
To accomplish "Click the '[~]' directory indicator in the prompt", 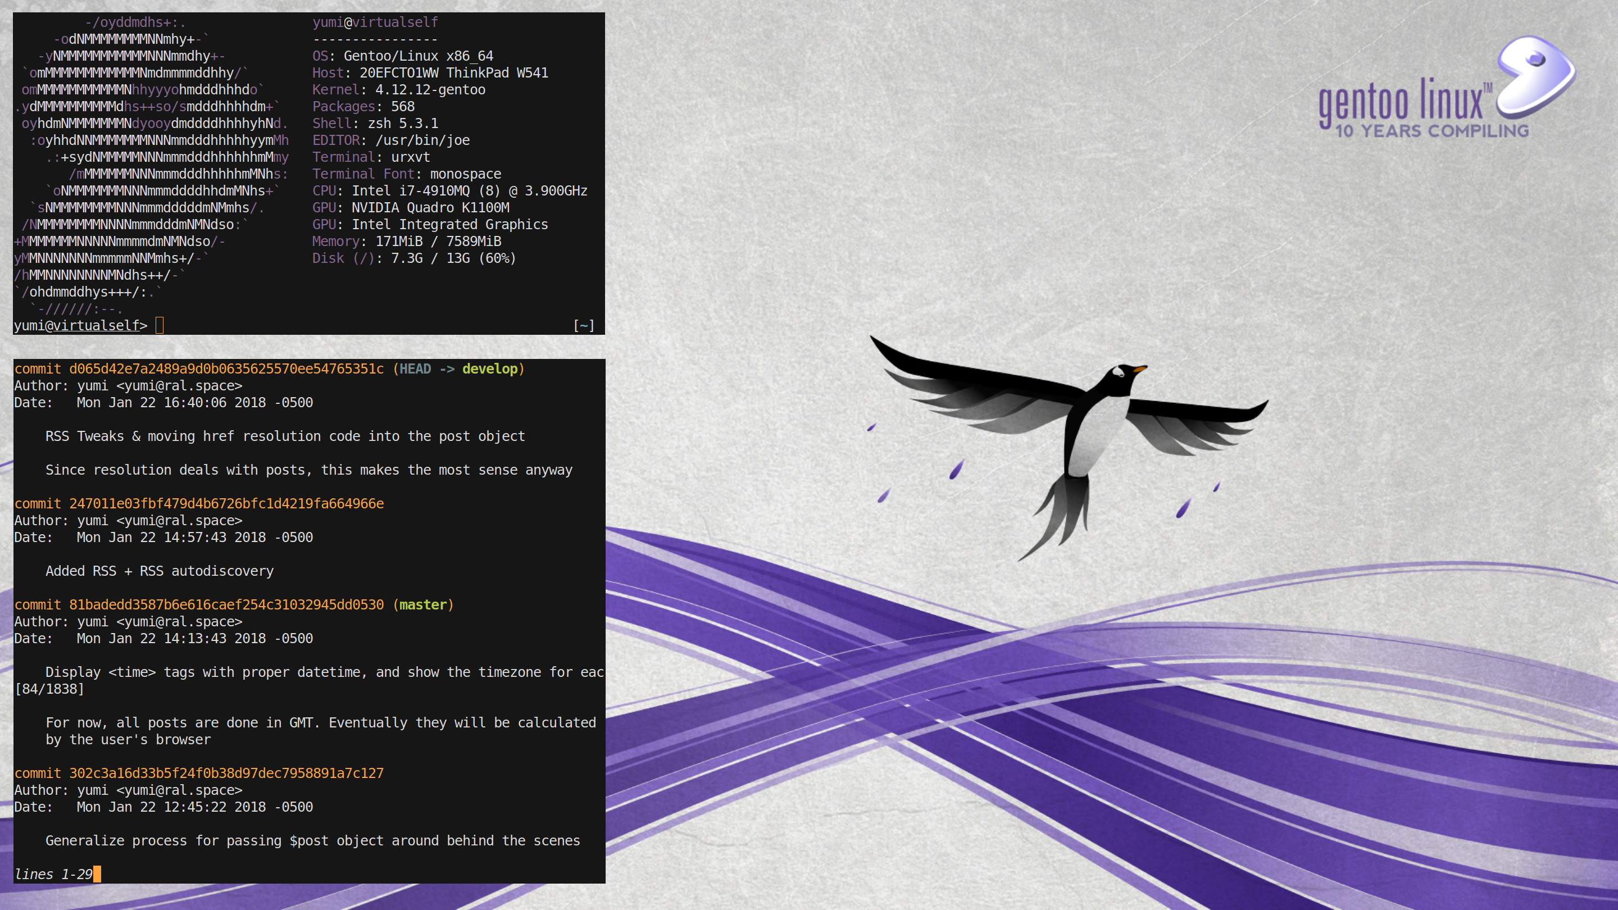I will [x=584, y=325].
